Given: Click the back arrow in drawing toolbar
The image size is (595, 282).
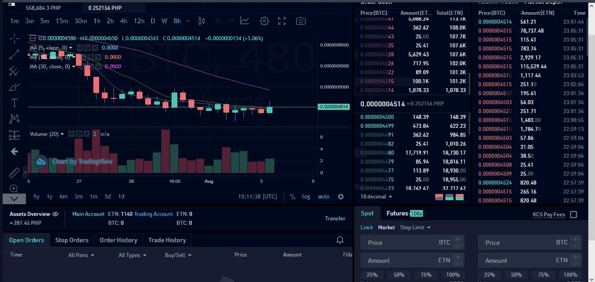Looking at the screenshot, I should coord(14,152).
